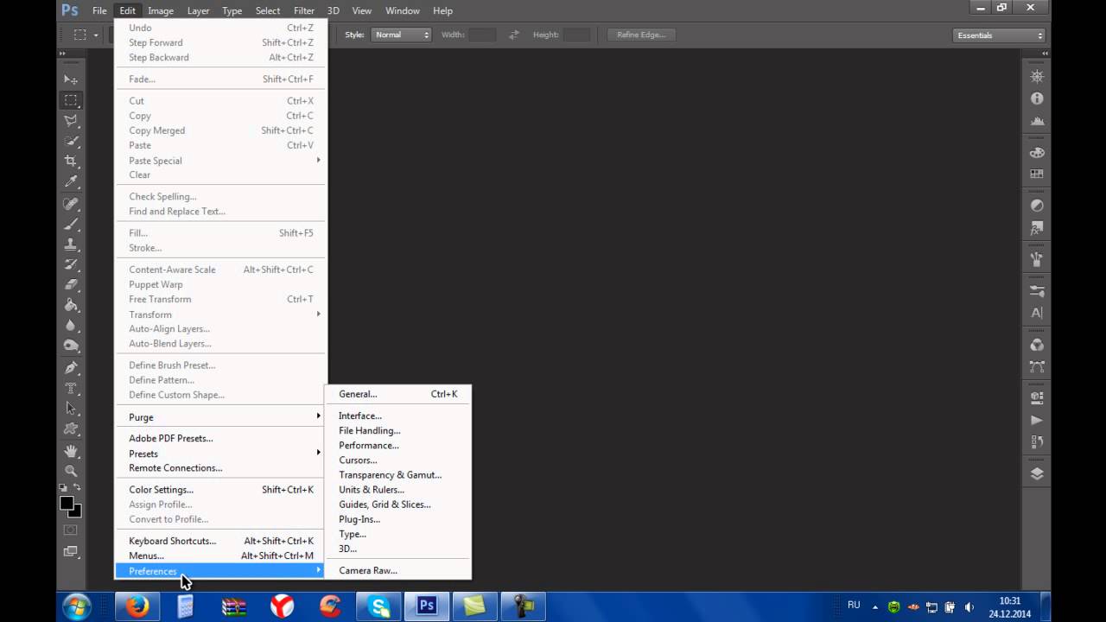Open Keyboard Shortcuts dialog
This screenshot has height=622, width=1106.
pyautogui.click(x=221, y=542)
